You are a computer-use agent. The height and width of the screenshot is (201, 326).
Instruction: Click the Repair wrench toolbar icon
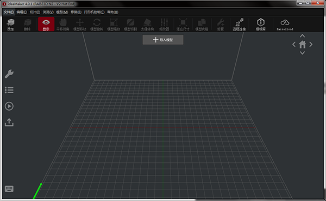click(x=221, y=25)
